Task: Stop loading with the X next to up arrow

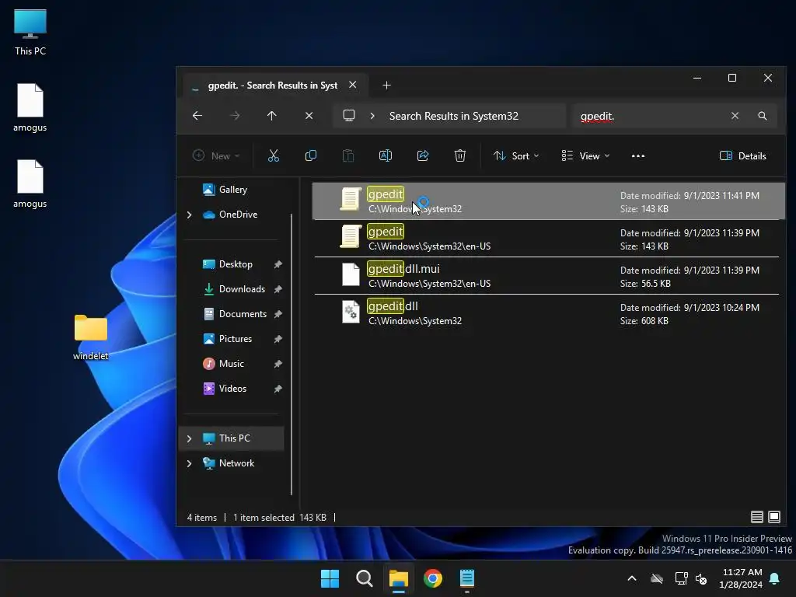Action: 309,116
